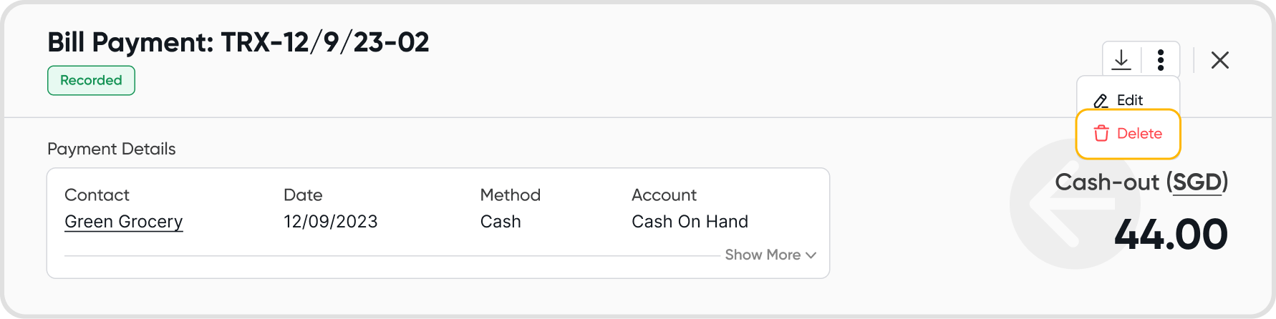Open the three-dot more options menu
The height and width of the screenshot is (319, 1276).
[x=1161, y=60]
